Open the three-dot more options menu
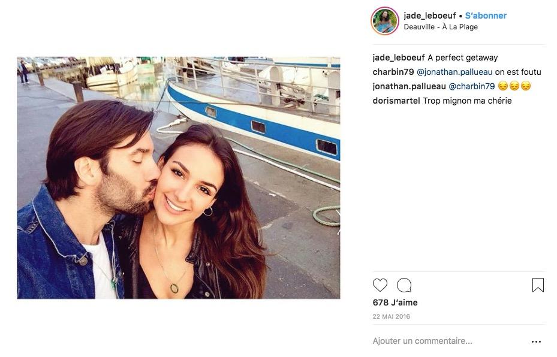This screenshot has height=357, width=557. (x=536, y=342)
